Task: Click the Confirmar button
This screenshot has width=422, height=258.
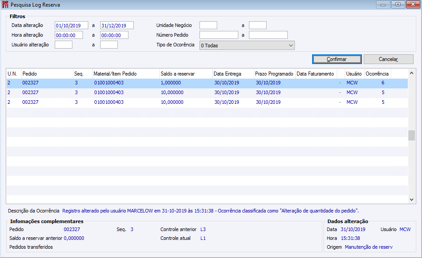Action: (337, 59)
